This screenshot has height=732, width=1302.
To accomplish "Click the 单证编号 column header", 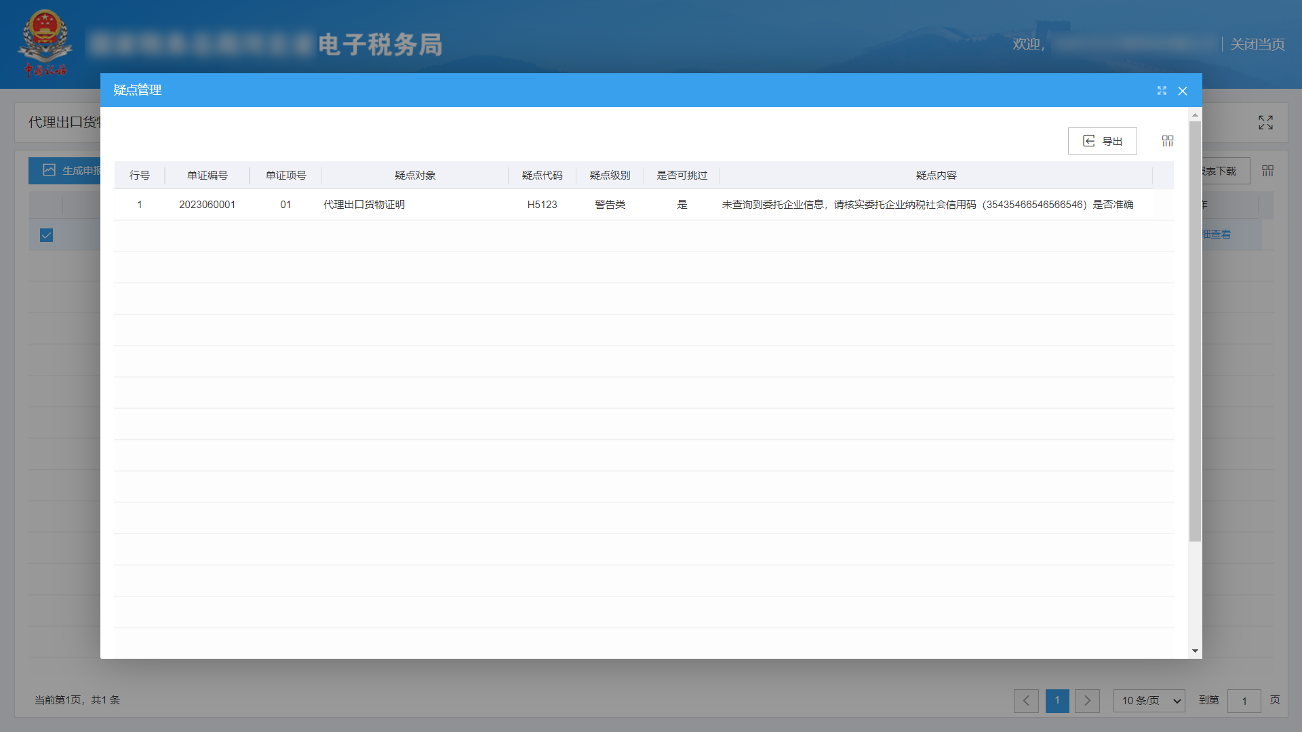I will (x=208, y=175).
